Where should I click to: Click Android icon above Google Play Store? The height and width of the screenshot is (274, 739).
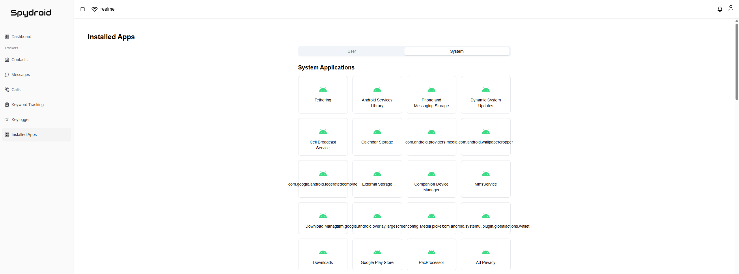(x=377, y=252)
